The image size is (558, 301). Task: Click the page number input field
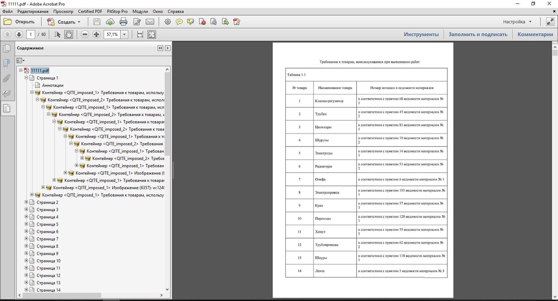[31, 35]
